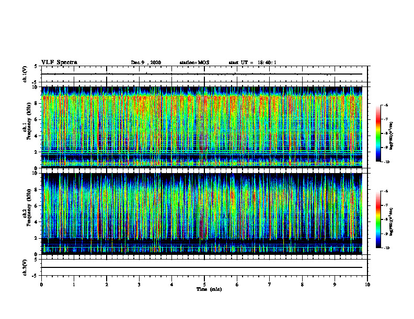Click the "2" kHz tick on ch.1 frequency axis
This screenshot has height=319, width=414.
(37, 152)
